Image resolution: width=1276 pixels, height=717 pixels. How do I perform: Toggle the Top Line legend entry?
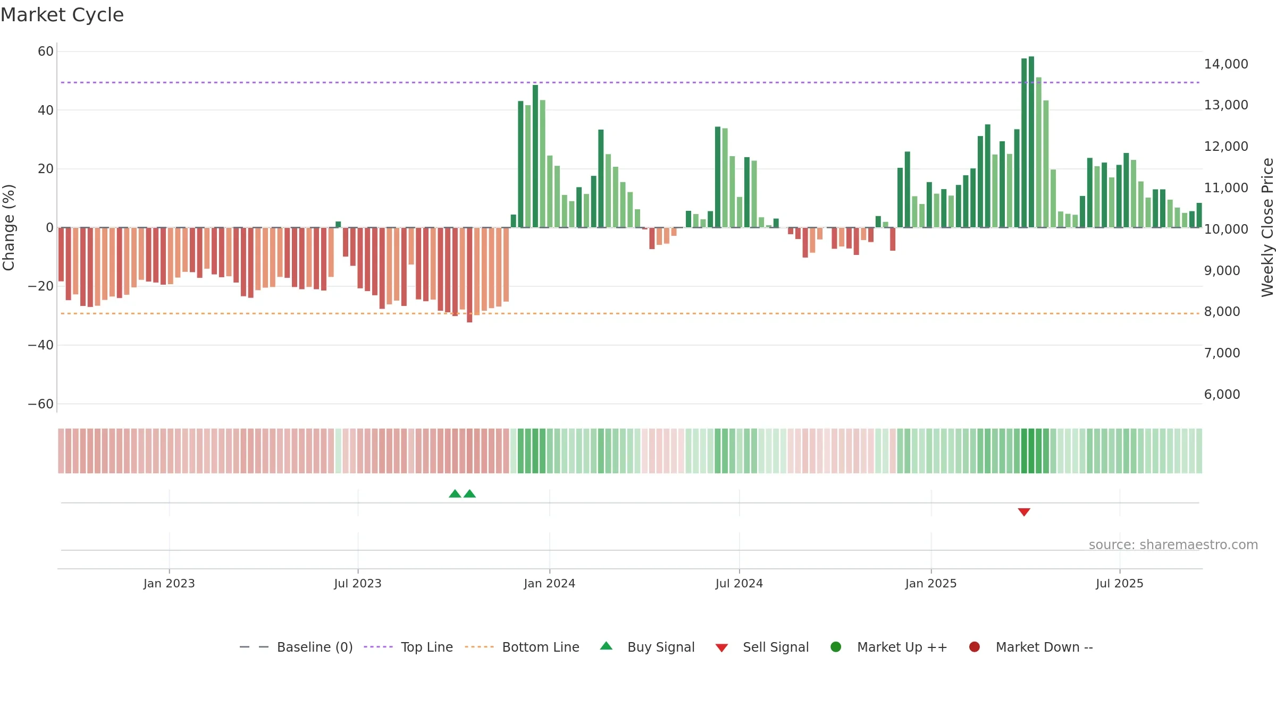click(x=408, y=647)
